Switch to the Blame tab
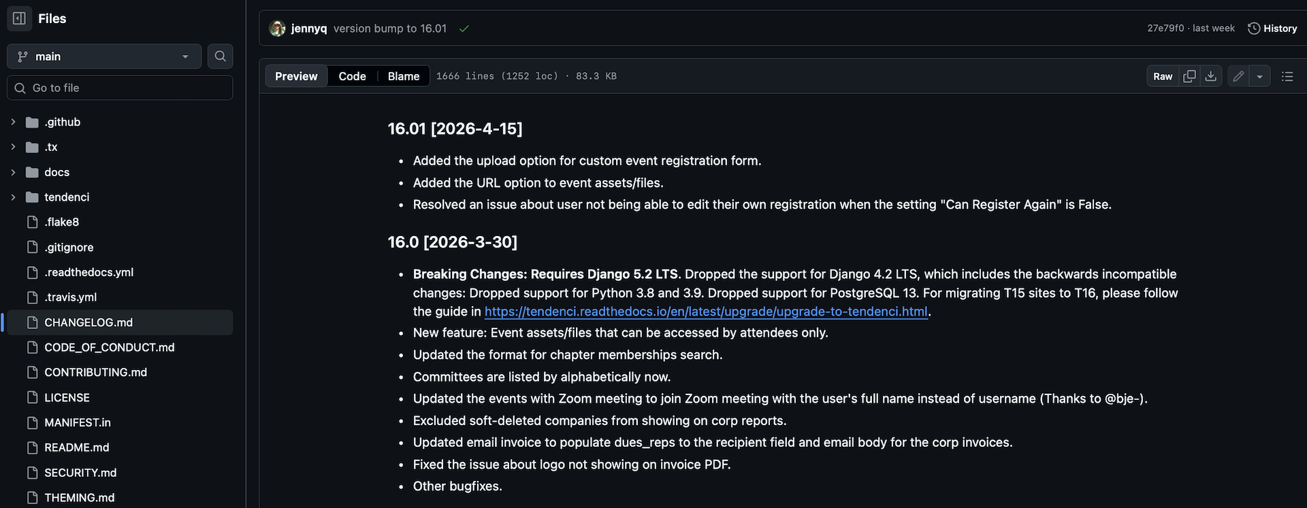 tap(404, 76)
